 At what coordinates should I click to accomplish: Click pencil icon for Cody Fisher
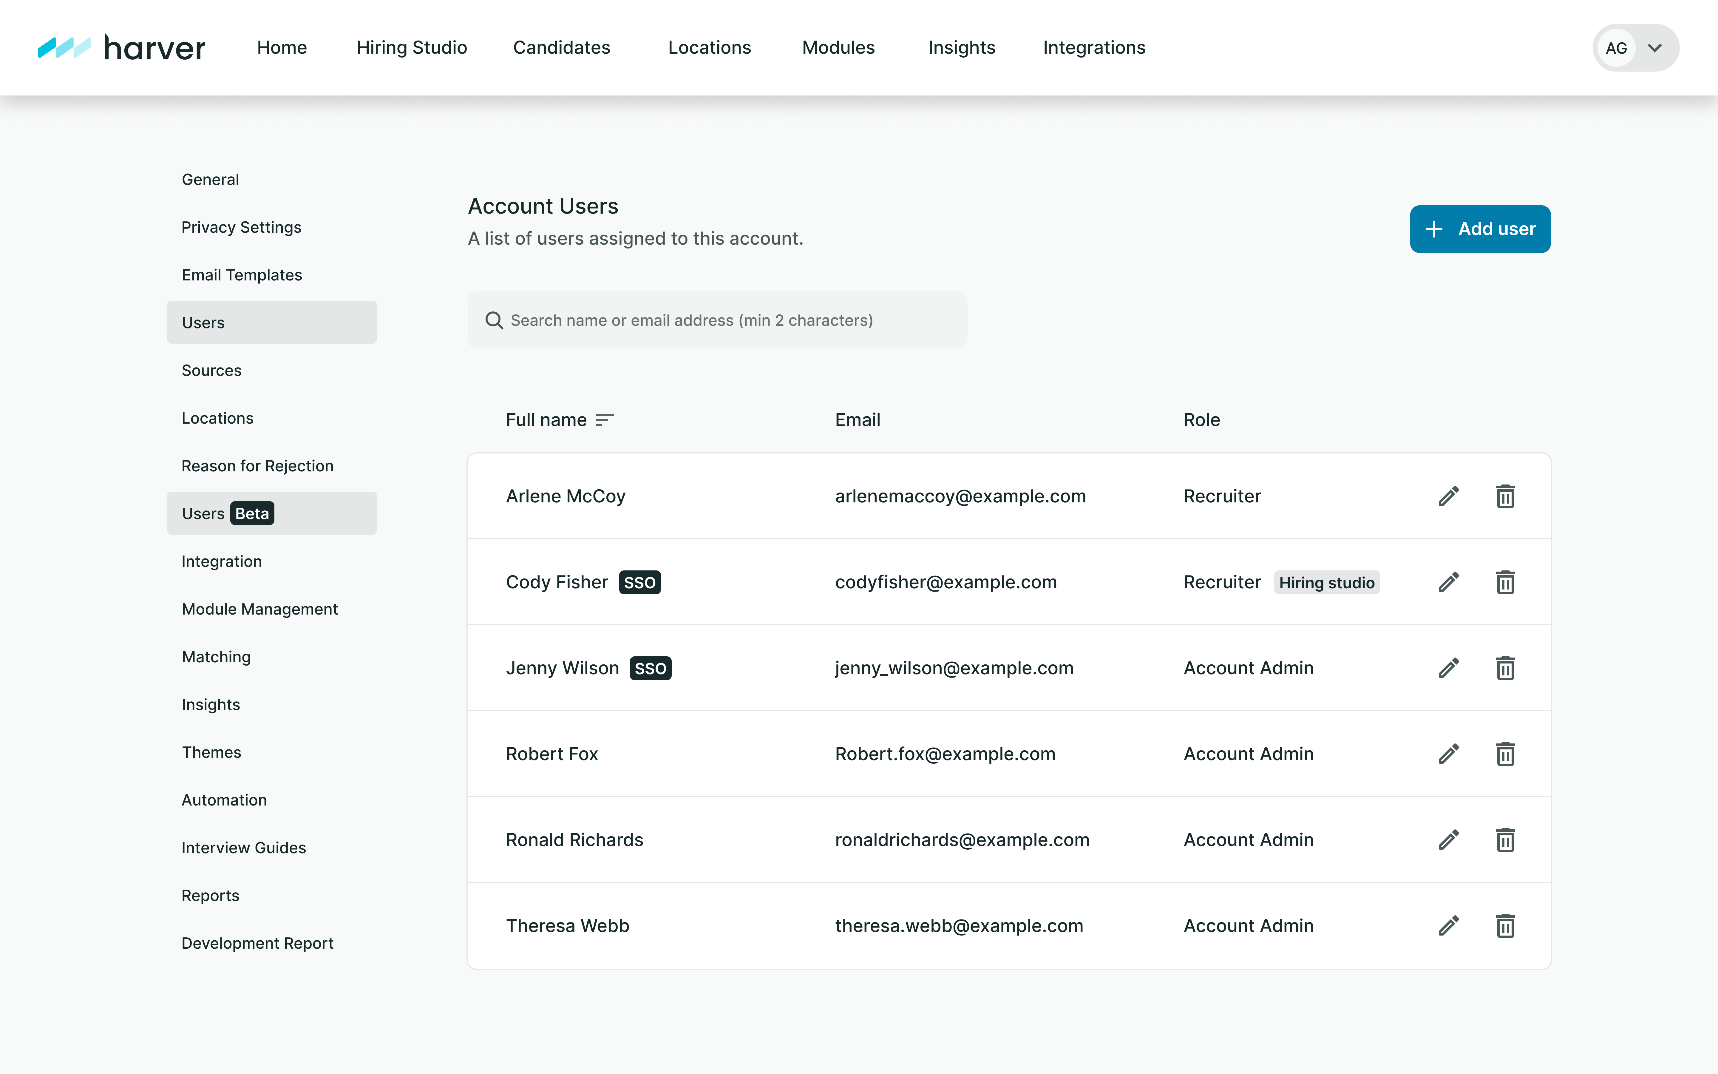1448,582
